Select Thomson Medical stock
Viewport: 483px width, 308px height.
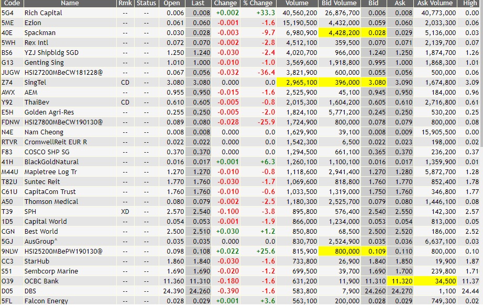coord(51,202)
